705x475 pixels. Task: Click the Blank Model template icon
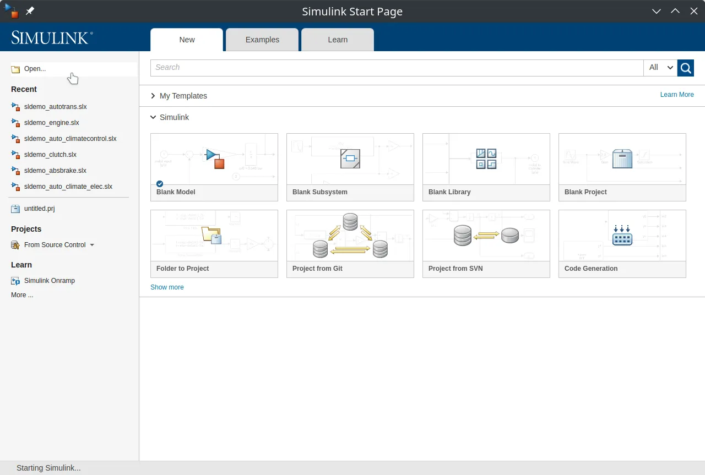[215, 159]
